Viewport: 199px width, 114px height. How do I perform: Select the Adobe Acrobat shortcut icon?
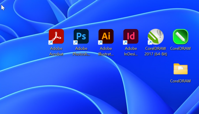point(56,37)
